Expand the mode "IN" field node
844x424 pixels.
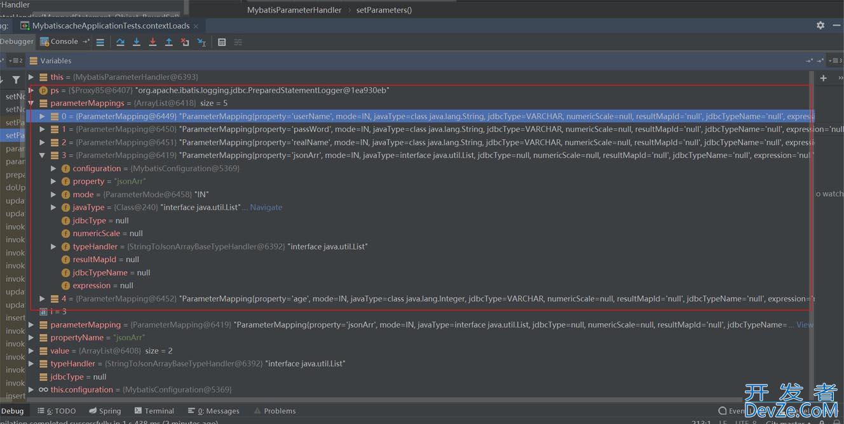coord(53,194)
